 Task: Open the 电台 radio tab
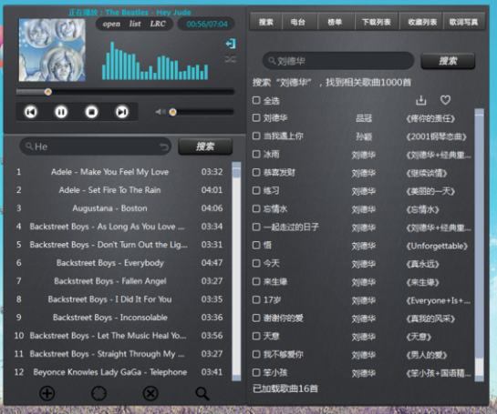pos(298,22)
